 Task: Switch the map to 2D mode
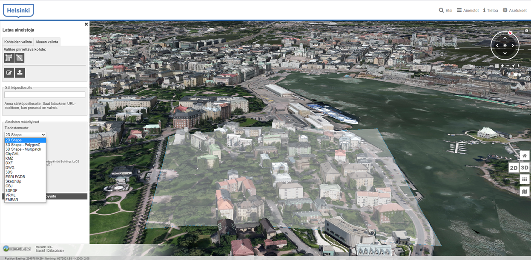[514, 168]
